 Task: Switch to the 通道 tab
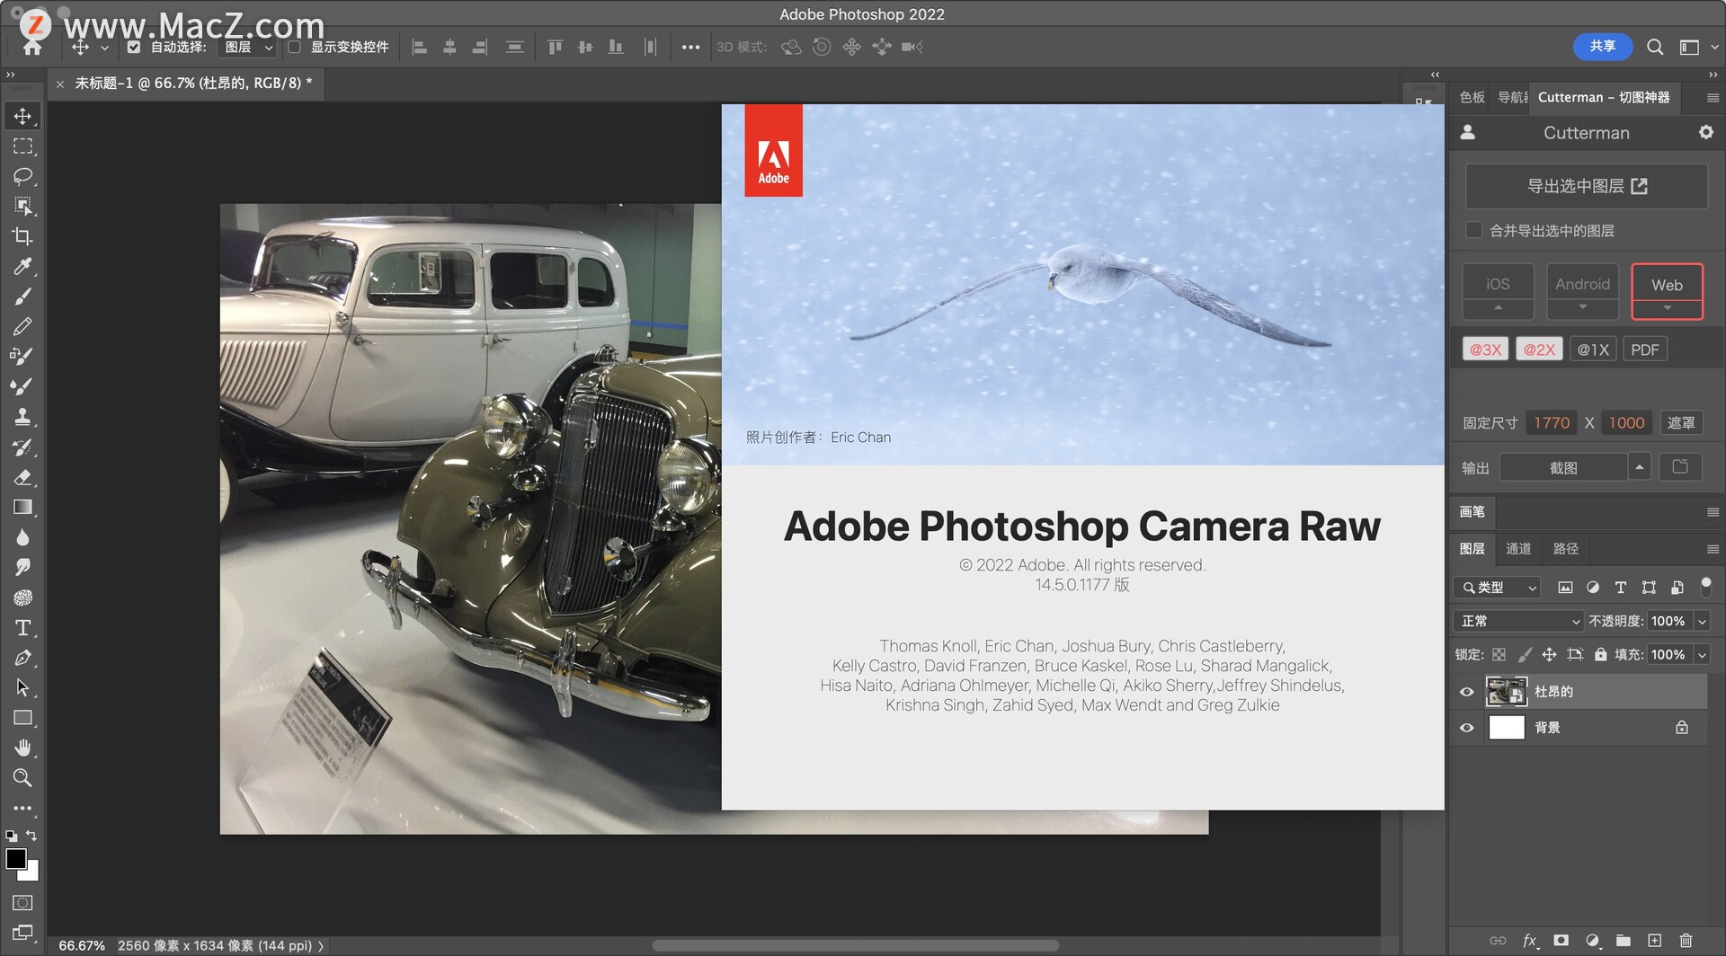1518,548
